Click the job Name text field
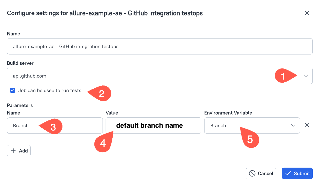Viewport: 319px width, 186px height. click(159, 46)
